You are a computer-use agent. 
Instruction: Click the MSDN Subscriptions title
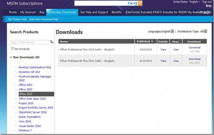pyautogui.click(x=25, y=4)
